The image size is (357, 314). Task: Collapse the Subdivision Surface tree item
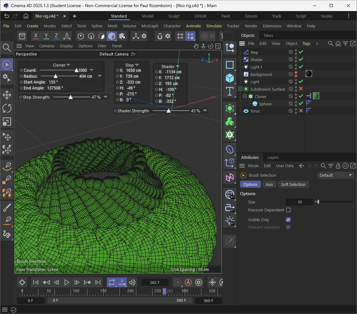[x=240, y=89]
